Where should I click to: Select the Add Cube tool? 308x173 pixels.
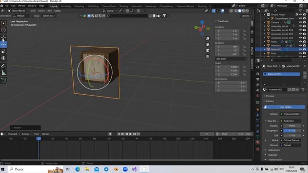[3, 80]
